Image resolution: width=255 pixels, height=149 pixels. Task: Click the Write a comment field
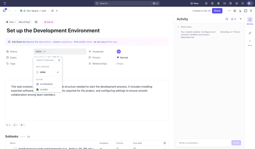point(204,143)
